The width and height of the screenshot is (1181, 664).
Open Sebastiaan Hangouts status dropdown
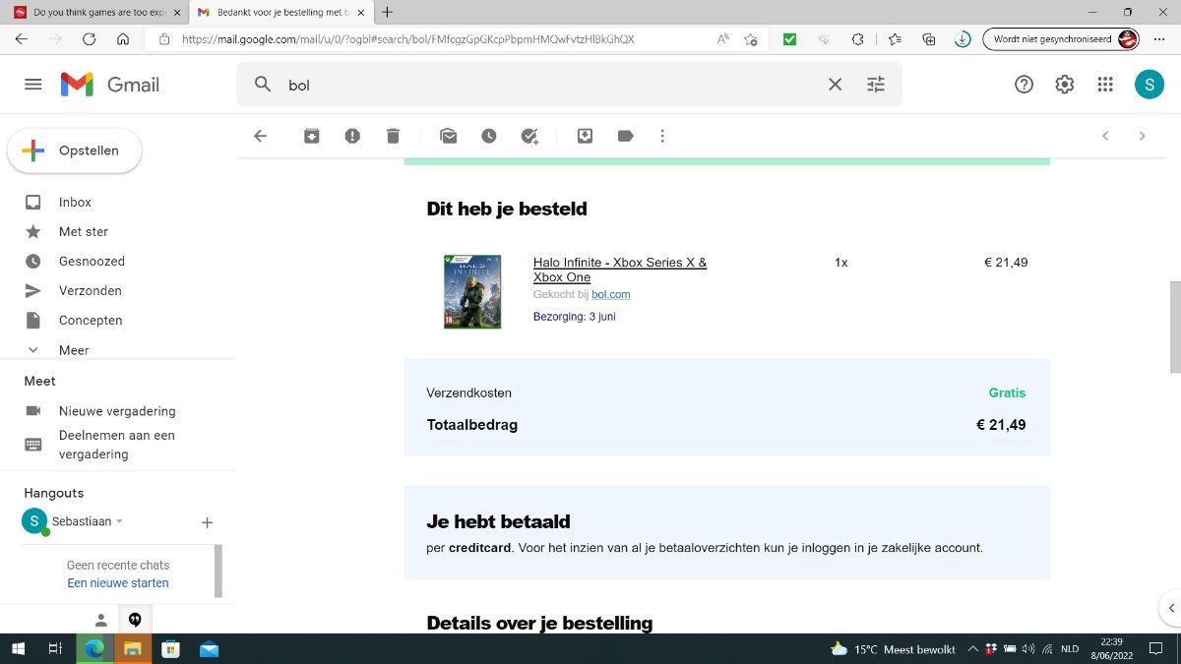click(x=119, y=521)
